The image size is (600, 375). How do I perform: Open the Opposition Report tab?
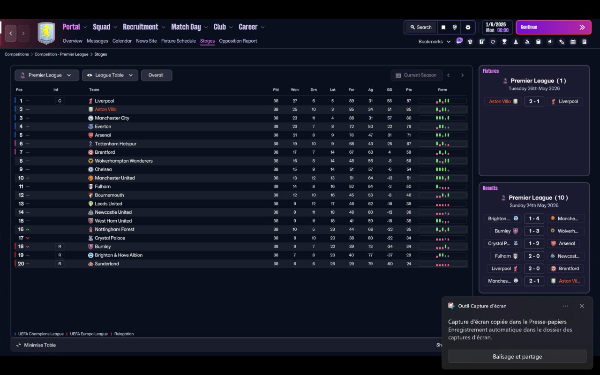pyautogui.click(x=238, y=41)
